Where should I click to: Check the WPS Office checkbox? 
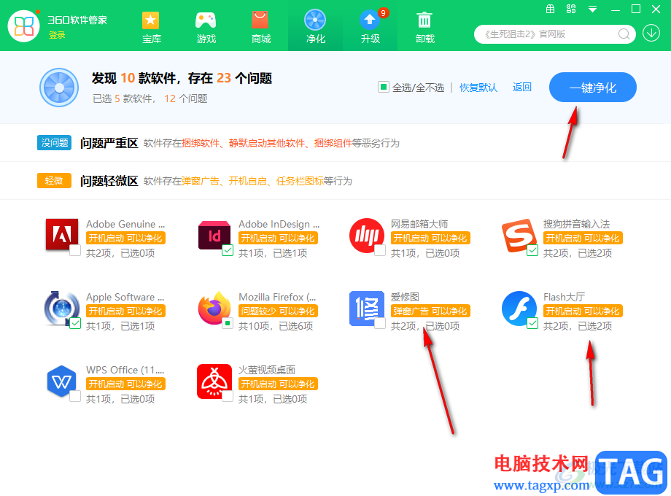75,396
